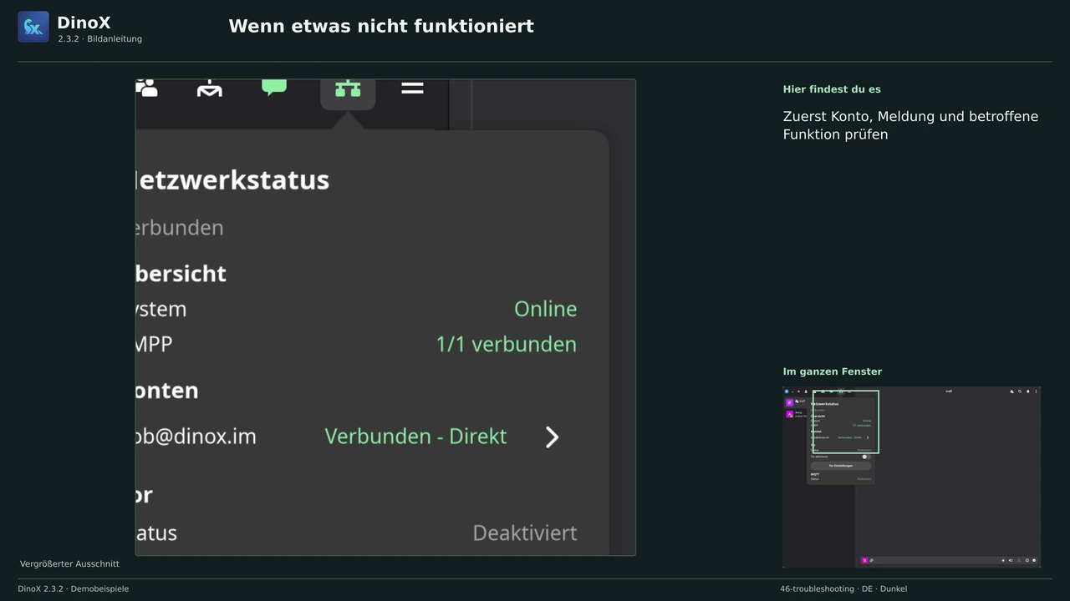Select the green chat bubble icon

(x=274, y=87)
